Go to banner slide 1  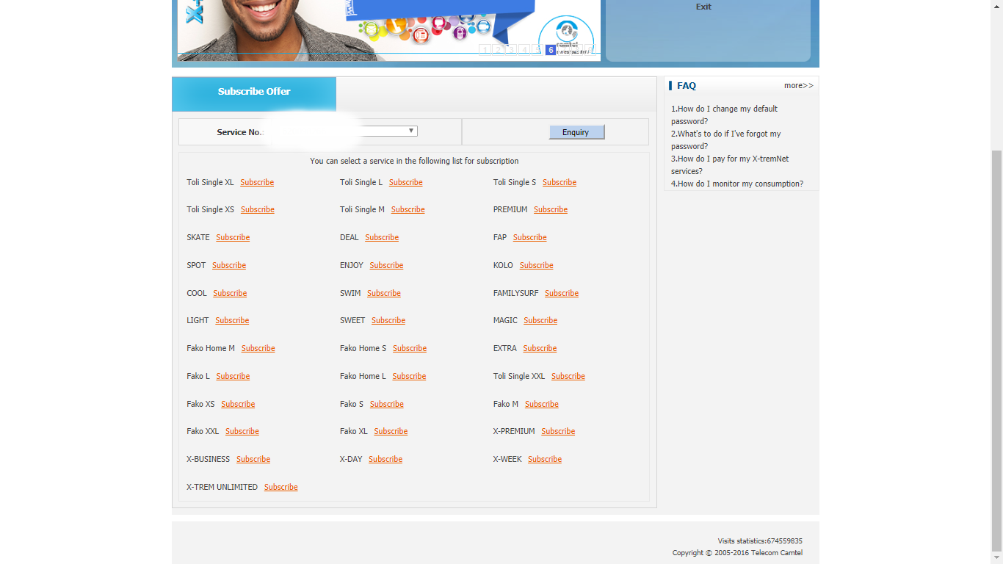pos(485,50)
